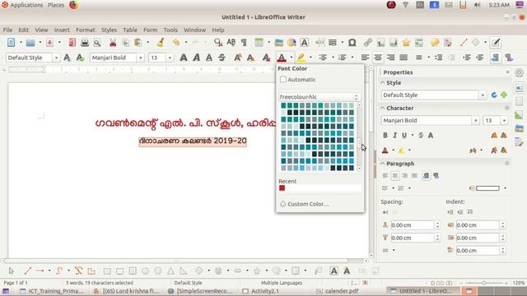Toggle Align Left in toolbar

tap(365, 58)
